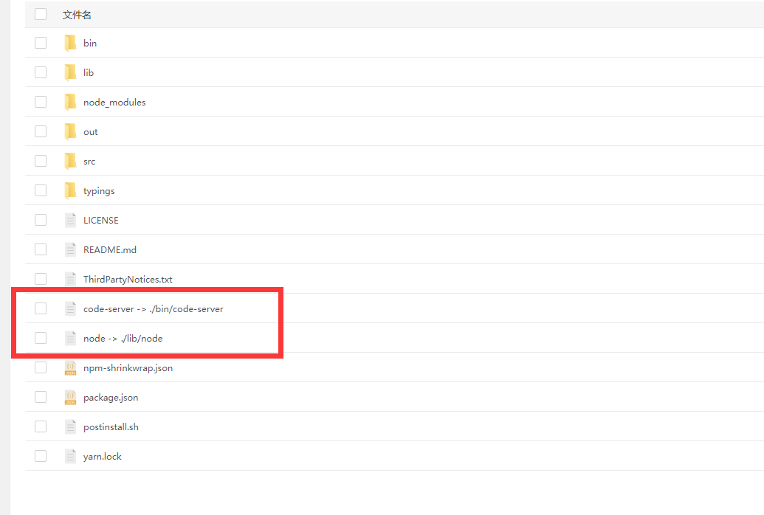Click the node_modules folder icon
The width and height of the screenshot is (764, 515).
(x=70, y=102)
